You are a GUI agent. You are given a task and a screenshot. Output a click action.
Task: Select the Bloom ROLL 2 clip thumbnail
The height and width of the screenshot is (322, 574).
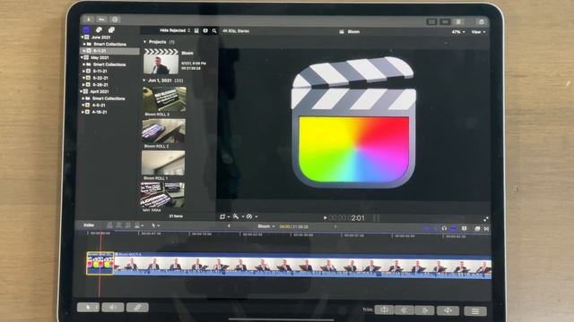[x=163, y=131]
